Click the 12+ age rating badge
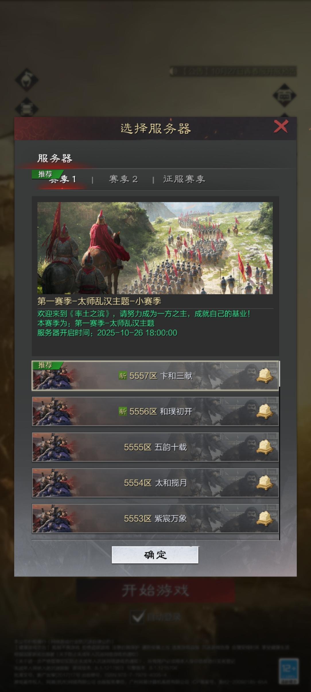311x692 pixels. pyautogui.click(x=289, y=671)
